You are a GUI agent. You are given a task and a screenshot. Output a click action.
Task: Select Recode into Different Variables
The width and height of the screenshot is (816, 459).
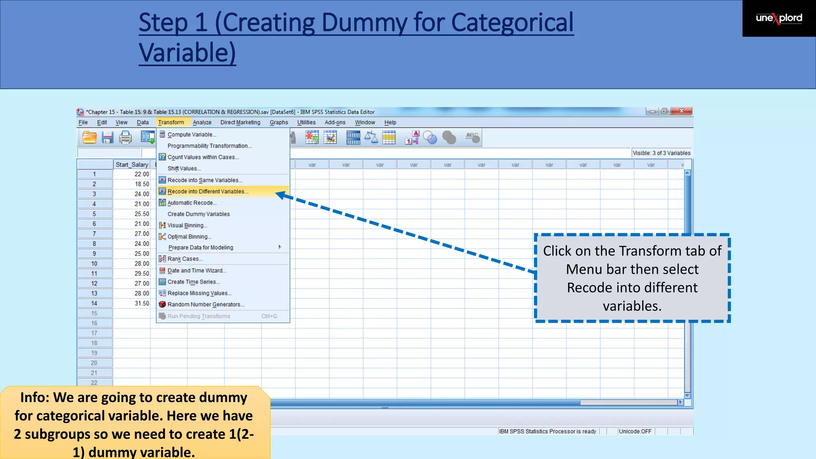(x=208, y=192)
